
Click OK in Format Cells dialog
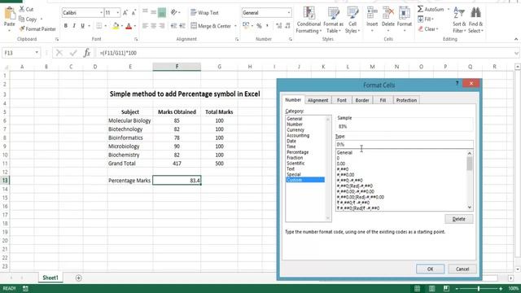click(431, 269)
